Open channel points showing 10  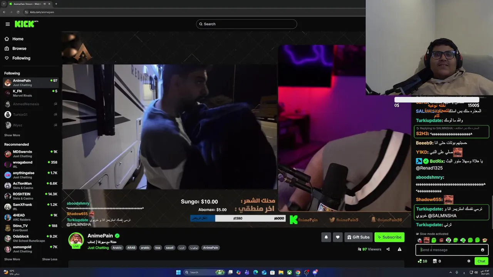423,261
